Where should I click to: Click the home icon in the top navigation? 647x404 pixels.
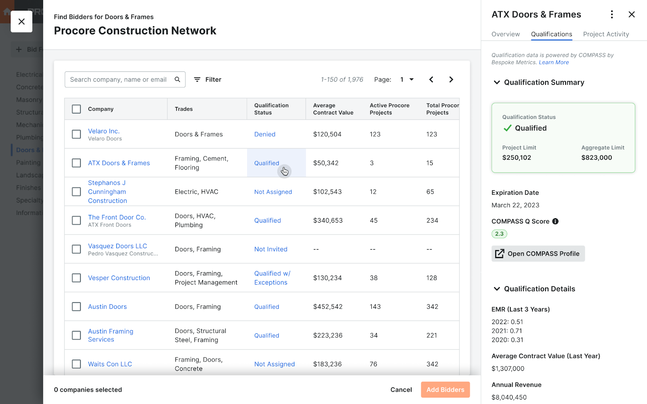coord(6,11)
